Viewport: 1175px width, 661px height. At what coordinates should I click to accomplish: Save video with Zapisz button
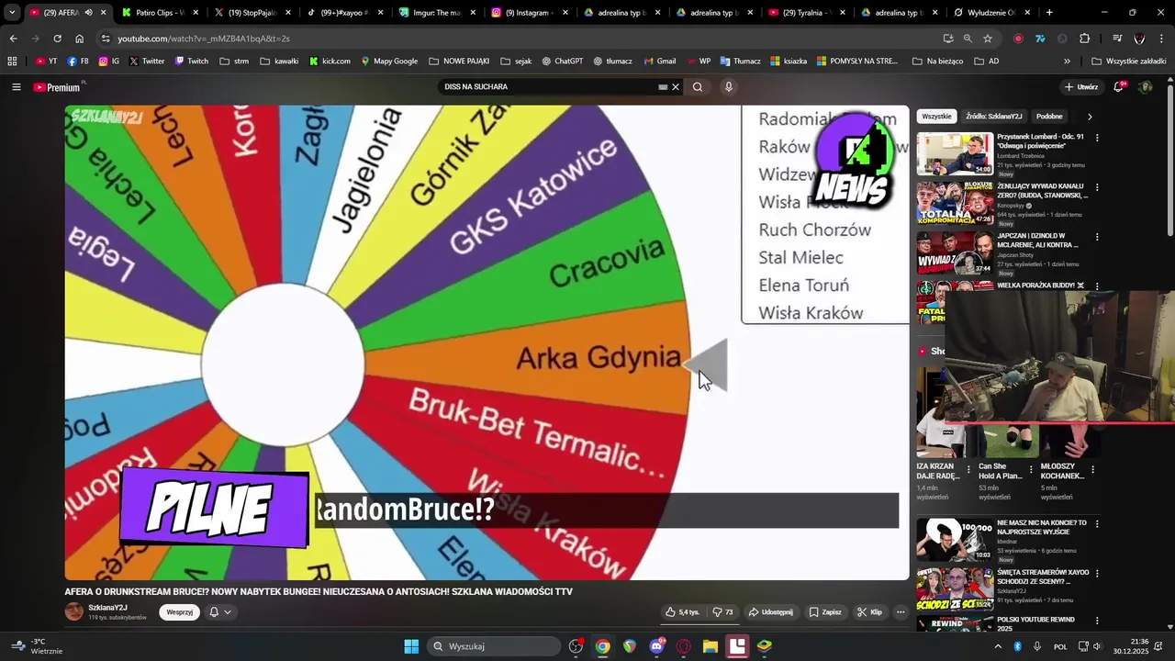point(825,612)
